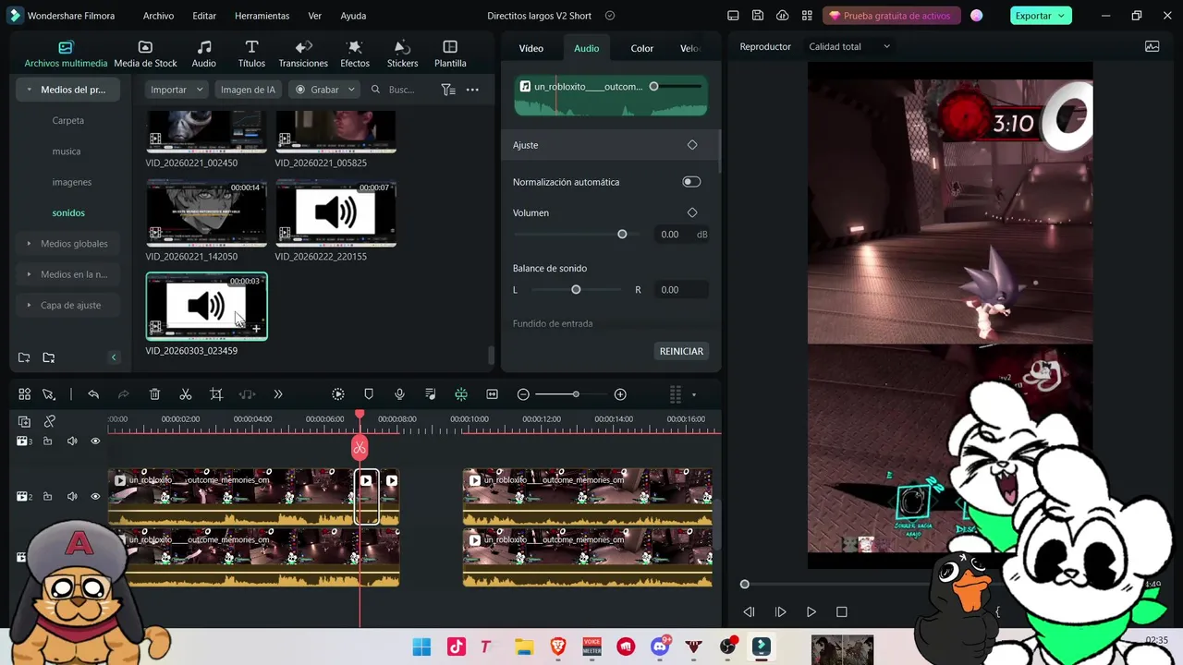Toggle track 2 visibility eye
This screenshot has width=1183, height=665.
[x=95, y=497]
